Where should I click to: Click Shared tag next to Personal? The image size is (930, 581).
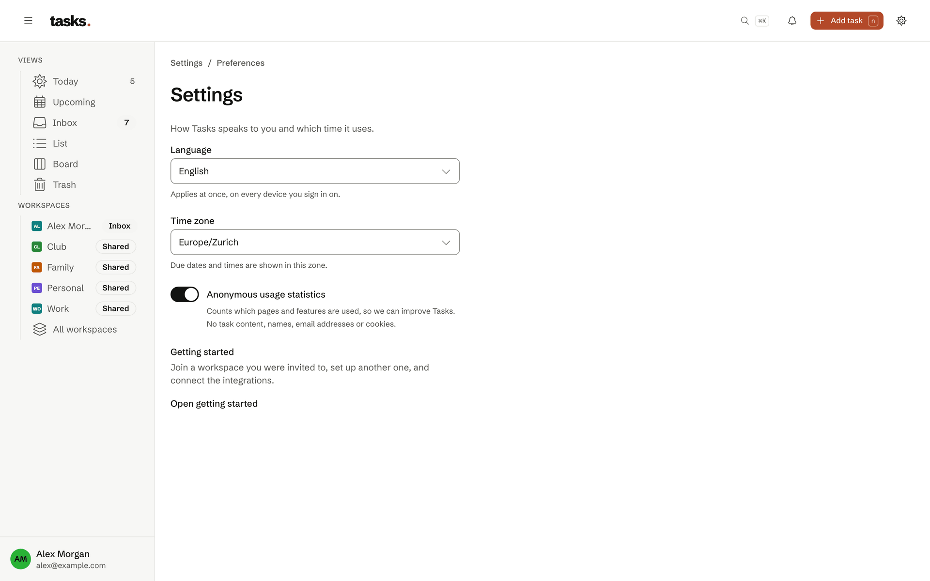click(x=116, y=288)
